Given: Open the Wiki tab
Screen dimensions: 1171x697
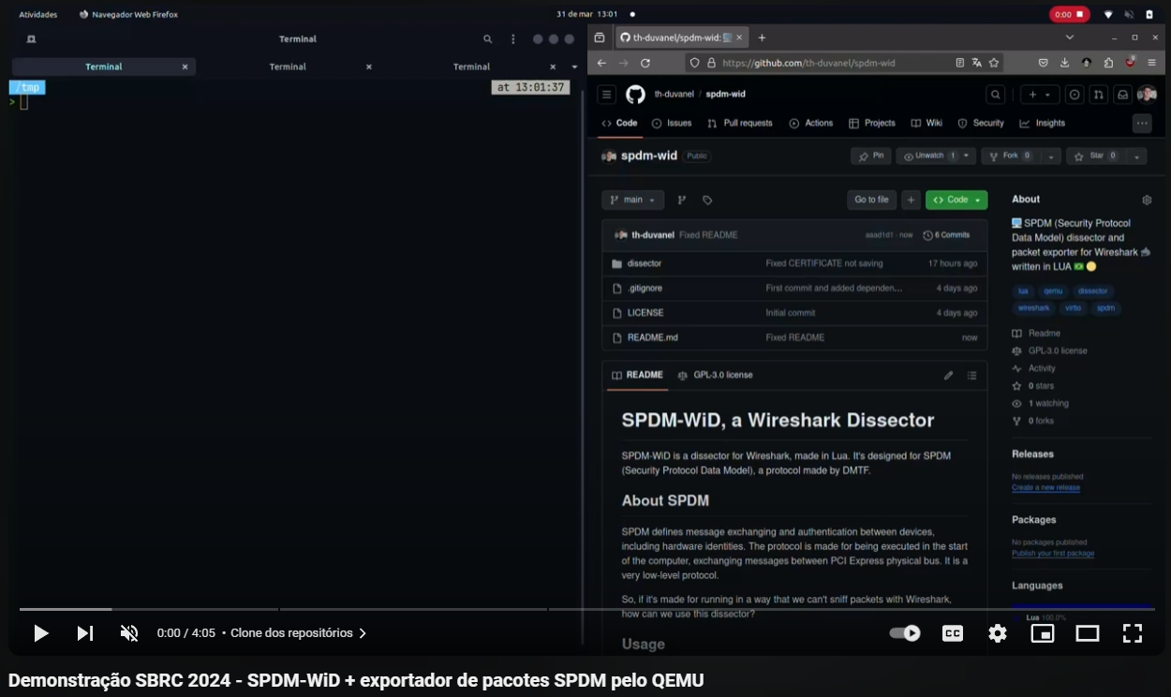Looking at the screenshot, I should point(926,123).
